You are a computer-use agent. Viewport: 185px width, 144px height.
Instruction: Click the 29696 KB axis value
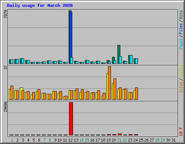5,107
